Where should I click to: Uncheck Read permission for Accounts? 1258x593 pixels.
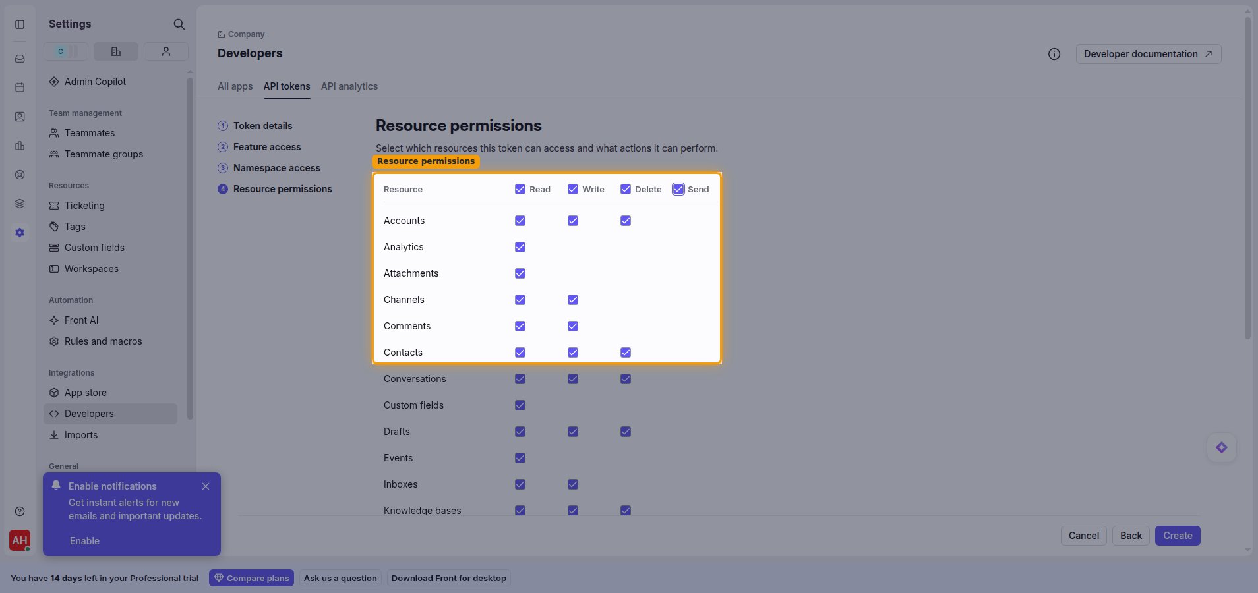520,221
